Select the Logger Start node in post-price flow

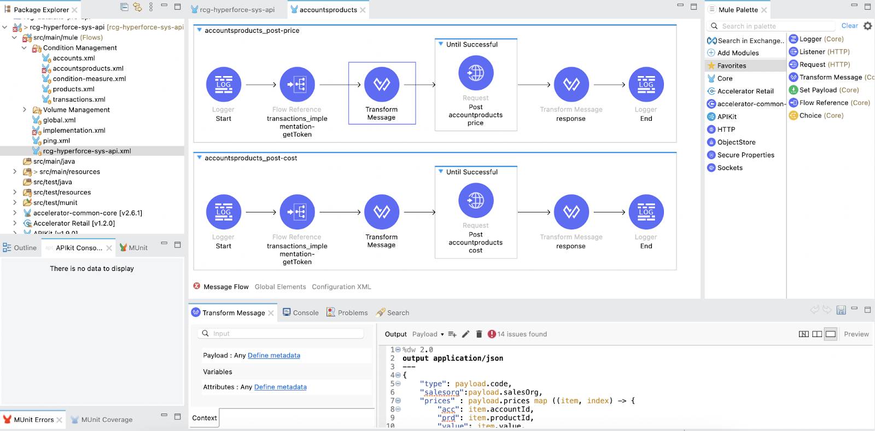click(x=223, y=85)
